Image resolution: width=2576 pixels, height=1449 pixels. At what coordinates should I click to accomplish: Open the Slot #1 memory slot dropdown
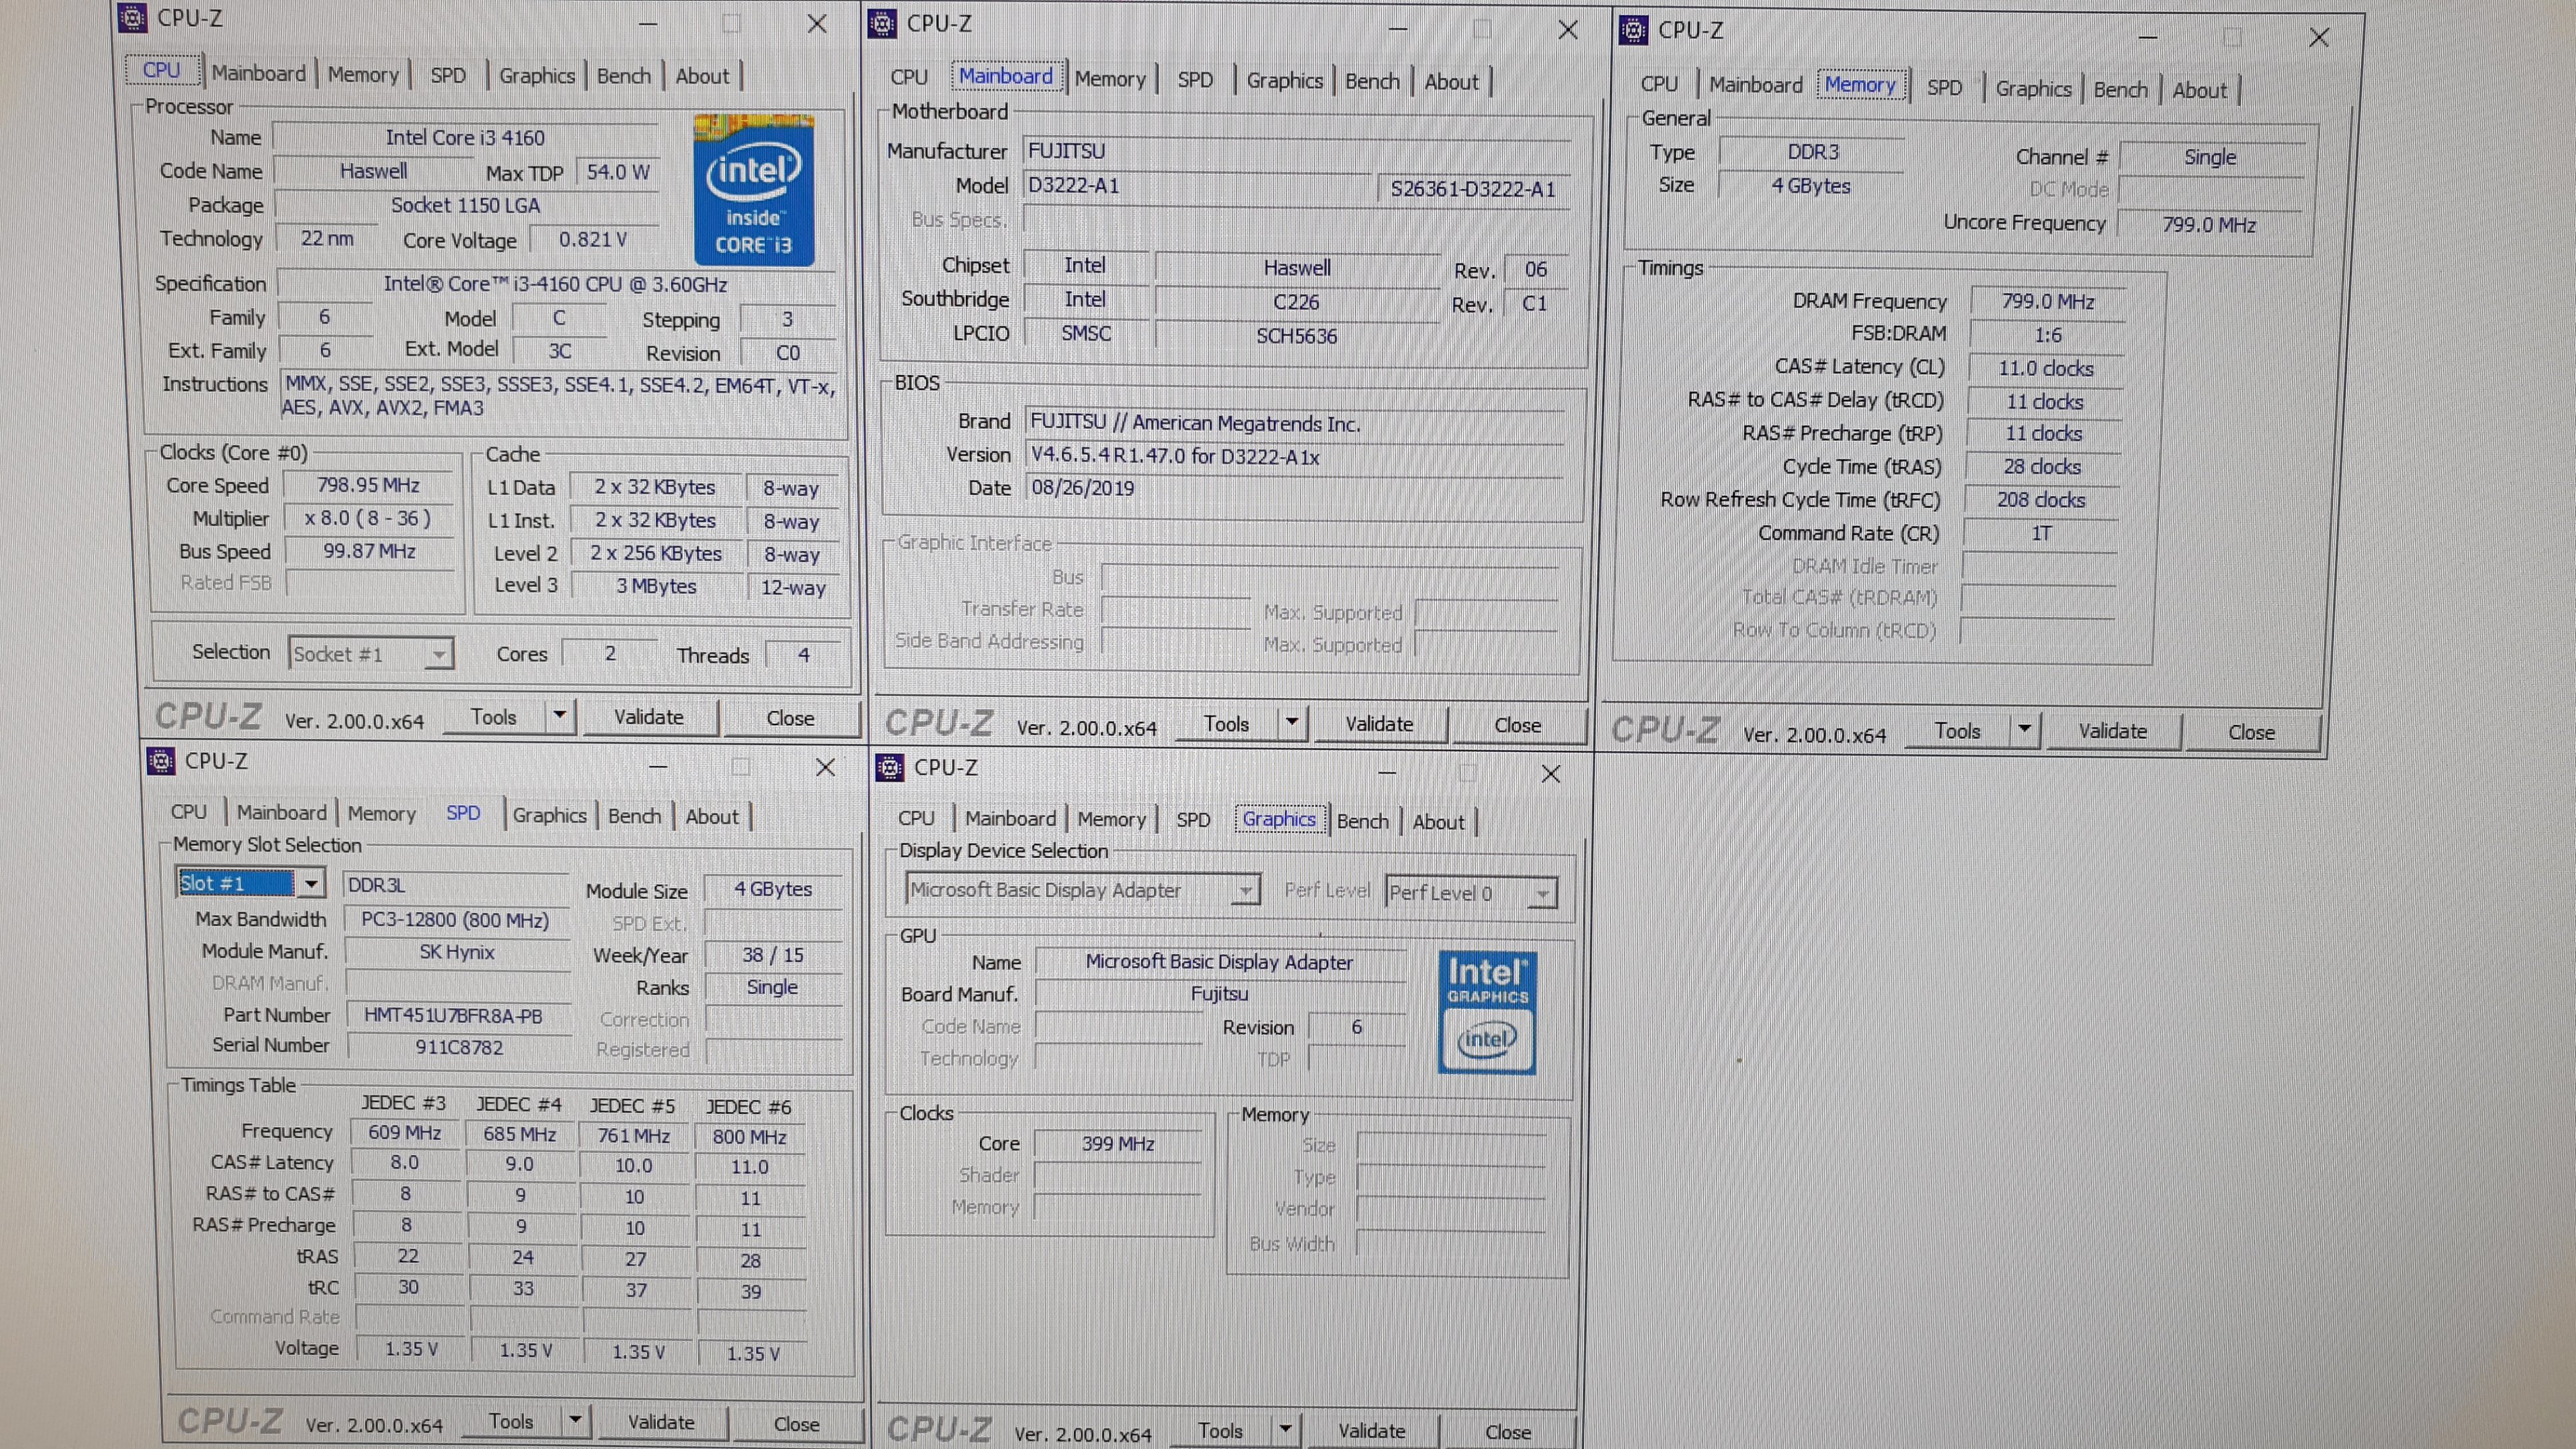point(311,883)
